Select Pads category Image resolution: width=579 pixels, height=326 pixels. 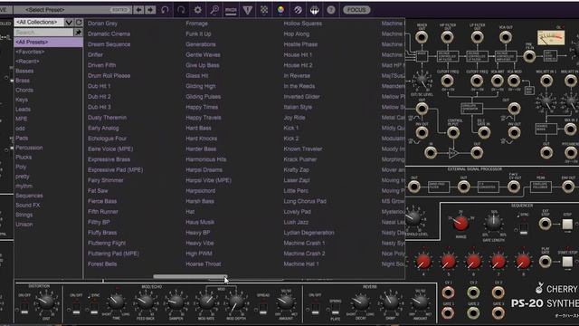(22, 138)
